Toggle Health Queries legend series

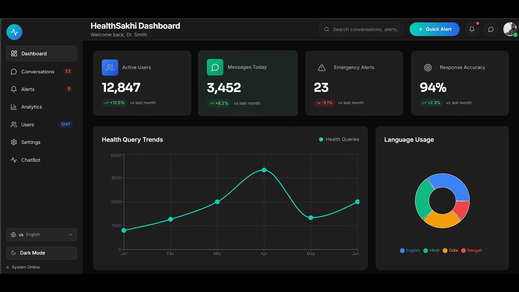click(339, 140)
